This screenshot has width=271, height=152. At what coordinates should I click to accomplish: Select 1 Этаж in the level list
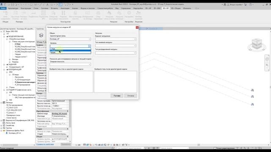70,49
